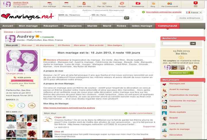Click the wedding rings icon in sidebar
This screenshot has width=207, height=140.
pos(181,57)
